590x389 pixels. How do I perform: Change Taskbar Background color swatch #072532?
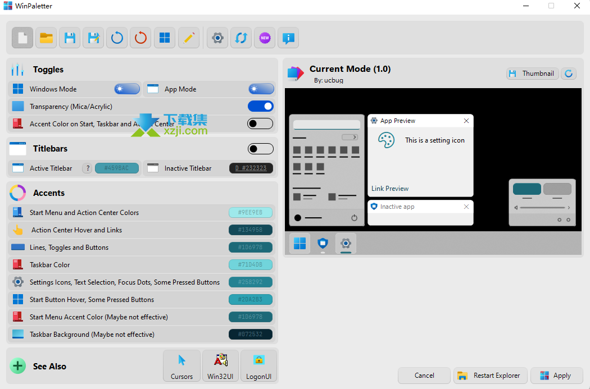[x=251, y=334]
